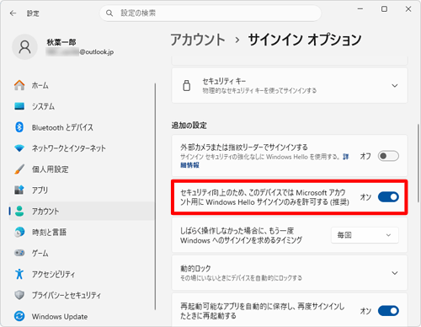Click the システム monitor icon
This screenshot has height=327, width=421.
click(19, 106)
